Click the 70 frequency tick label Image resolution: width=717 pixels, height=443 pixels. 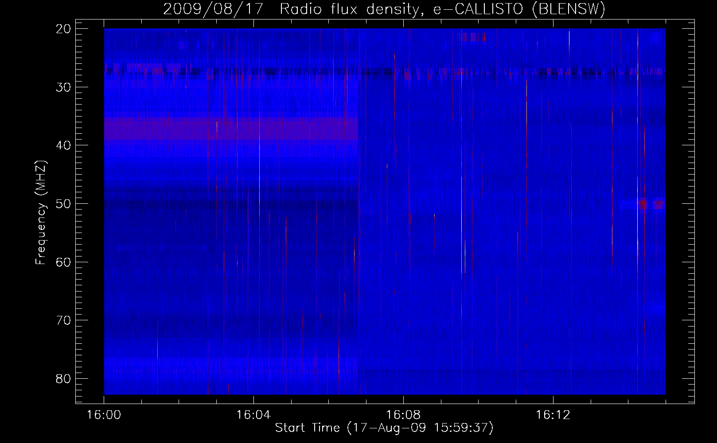tap(64, 320)
